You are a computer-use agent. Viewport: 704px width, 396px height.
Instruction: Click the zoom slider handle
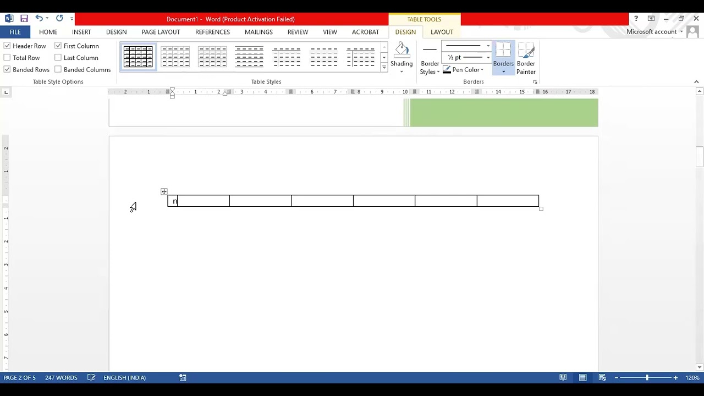pos(647,378)
